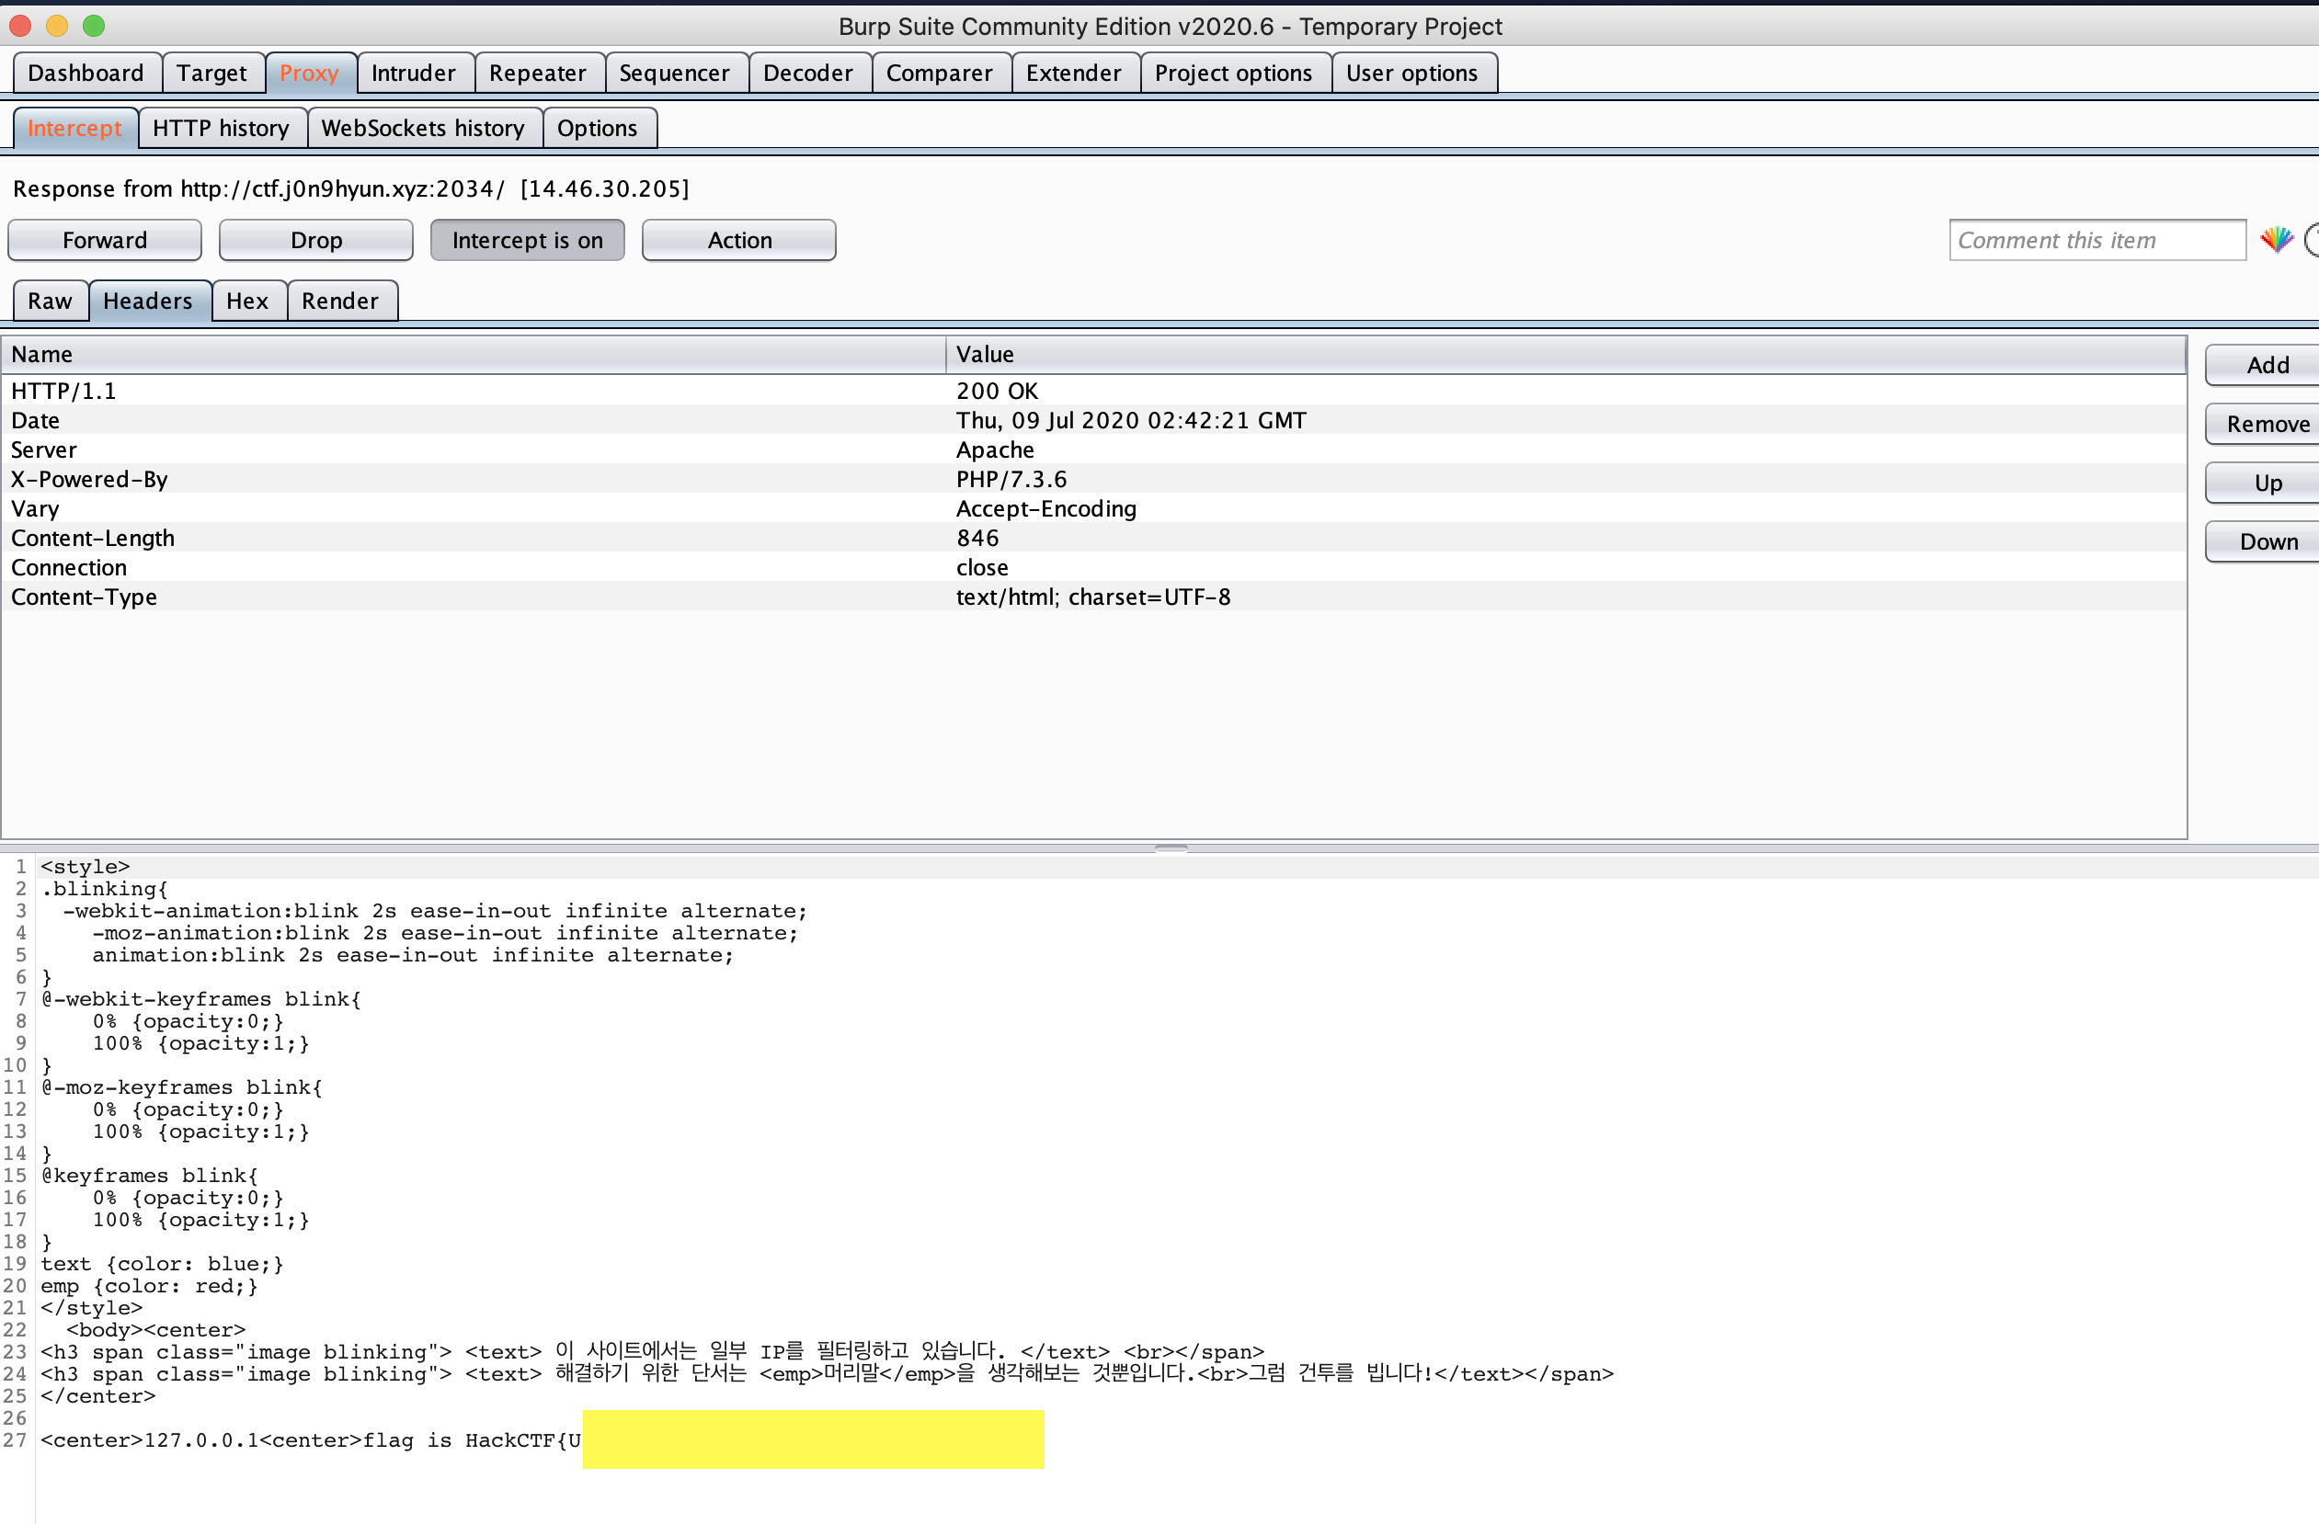
Task: Open the Decoder tab
Action: (x=806, y=73)
